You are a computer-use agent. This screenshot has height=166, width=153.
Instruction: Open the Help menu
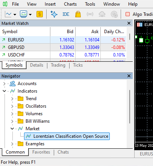click(133, 4)
